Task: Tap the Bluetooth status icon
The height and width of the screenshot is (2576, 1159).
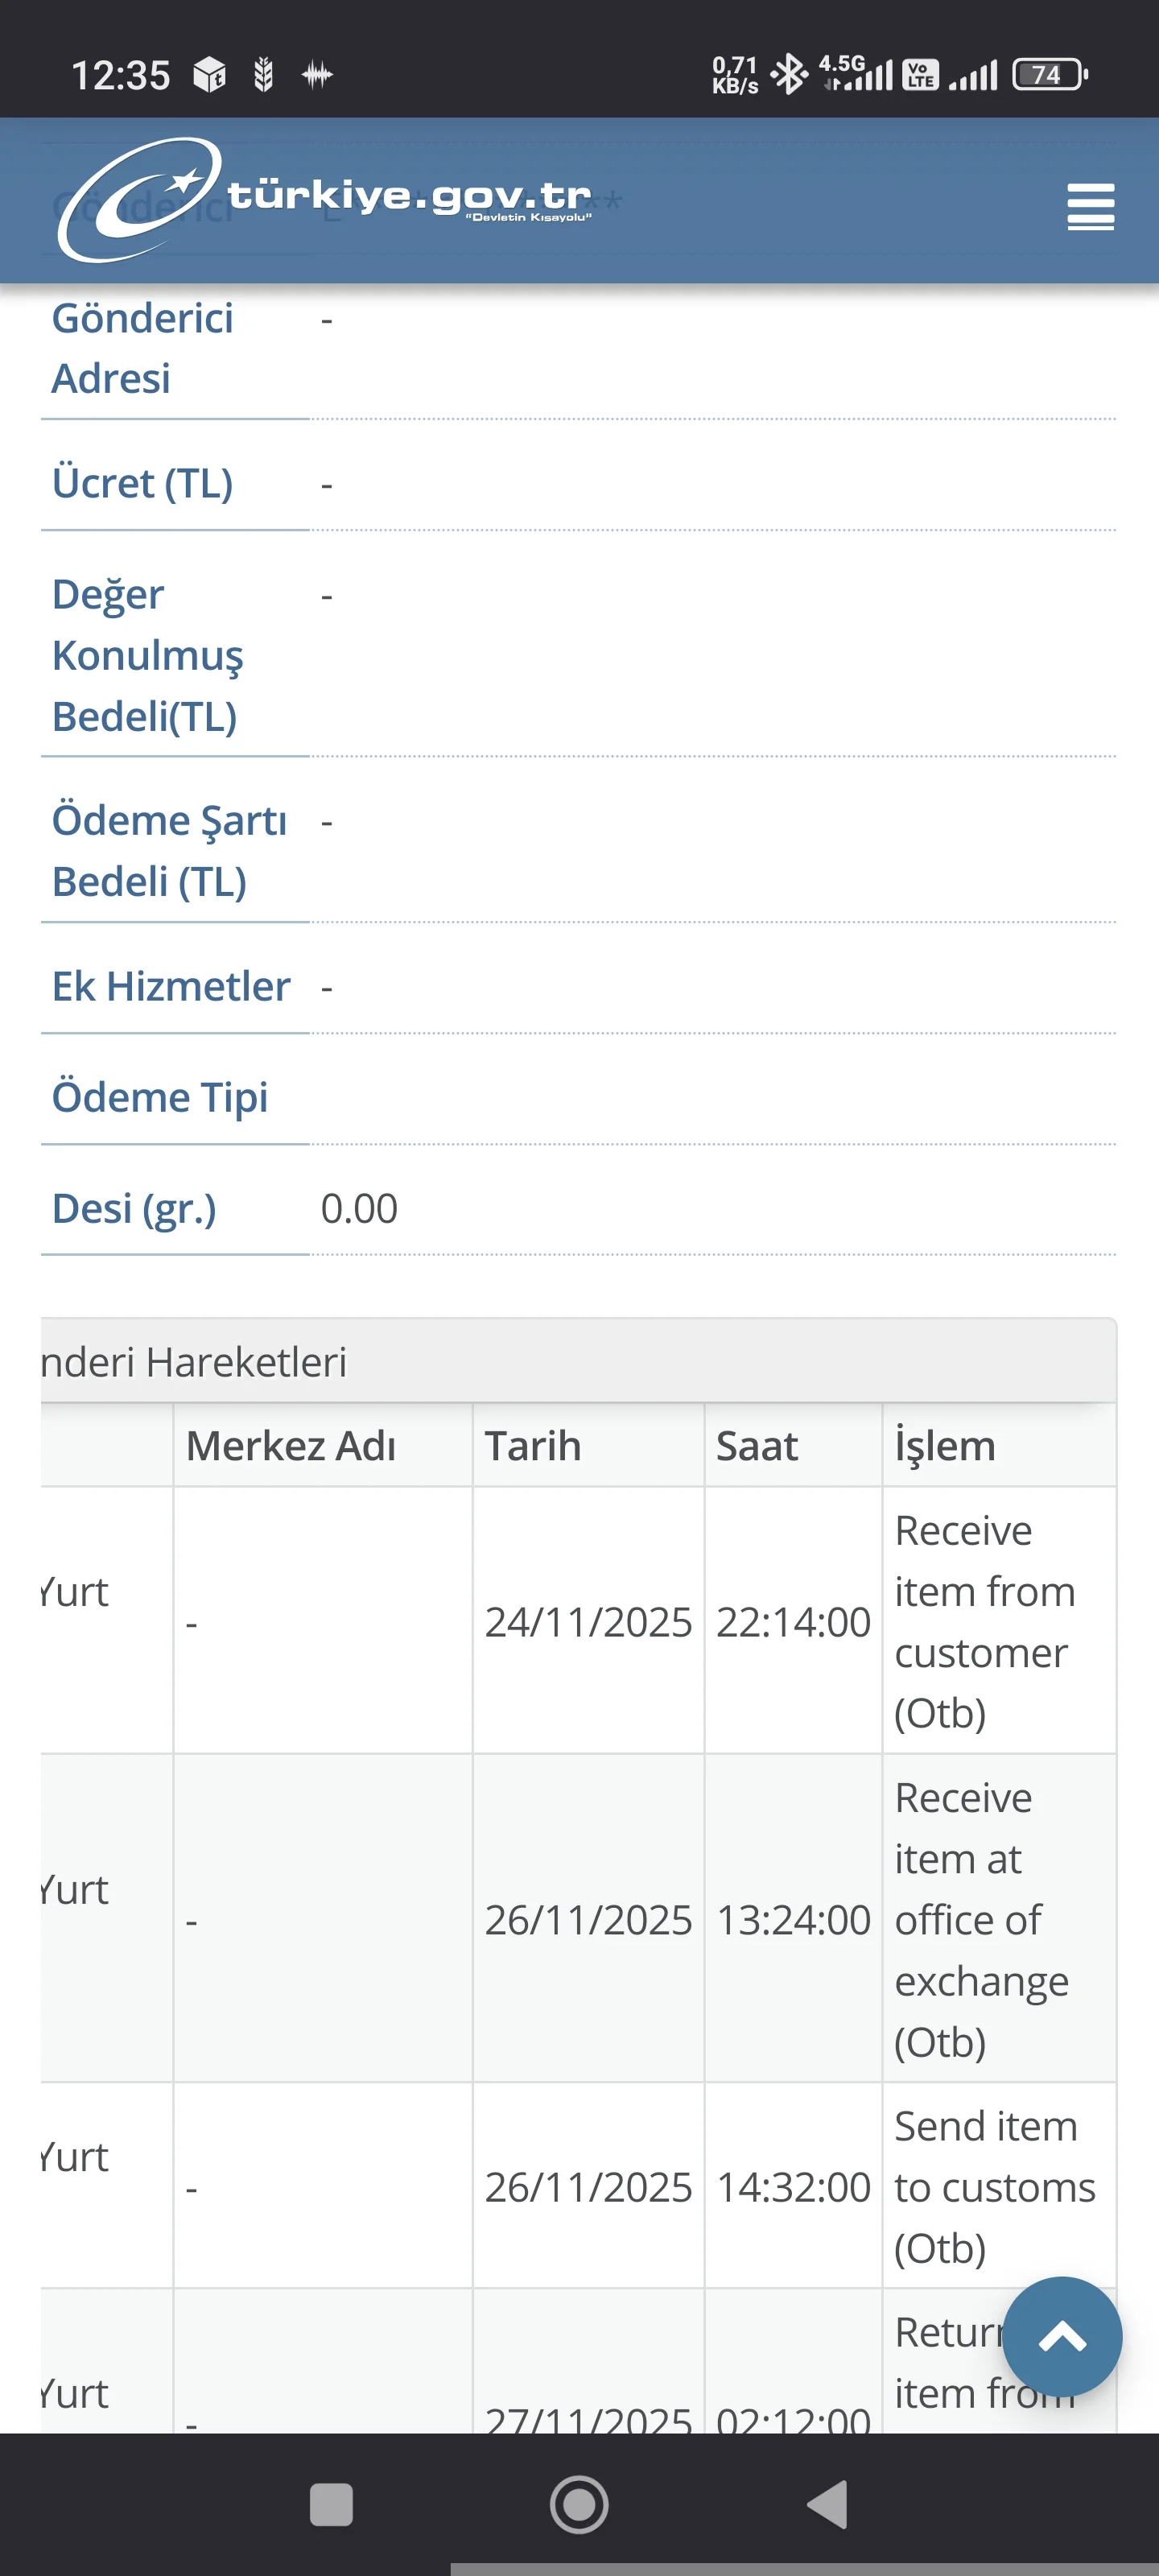Action: 790,74
